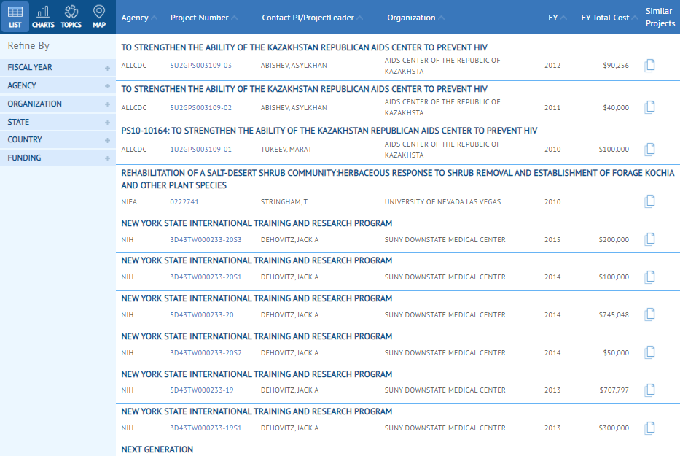Sort results by Agency column

138,18
